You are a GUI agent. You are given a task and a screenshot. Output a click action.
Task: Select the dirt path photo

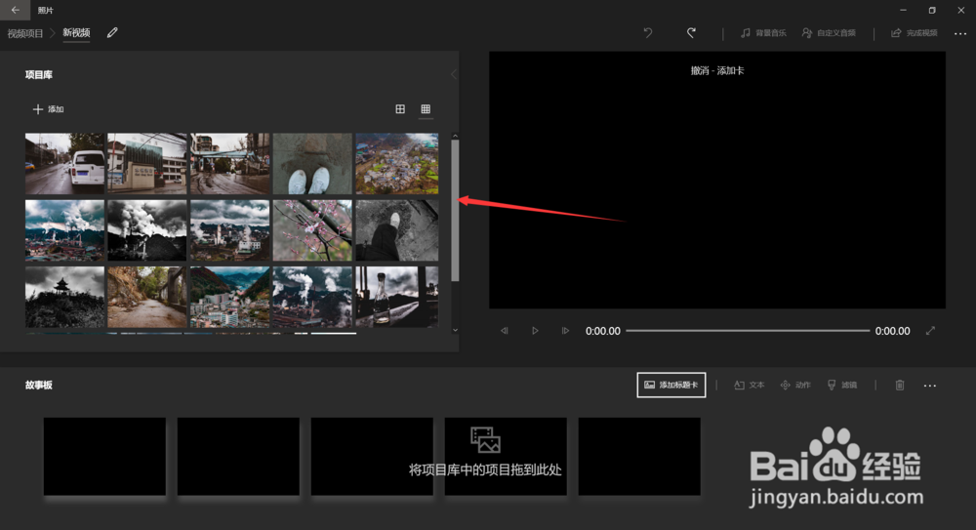(x=147, y=297)
